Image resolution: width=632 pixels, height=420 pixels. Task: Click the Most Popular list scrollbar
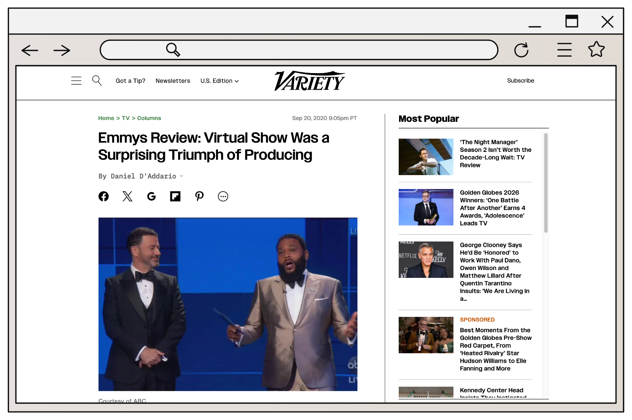[x=546, y=183]
